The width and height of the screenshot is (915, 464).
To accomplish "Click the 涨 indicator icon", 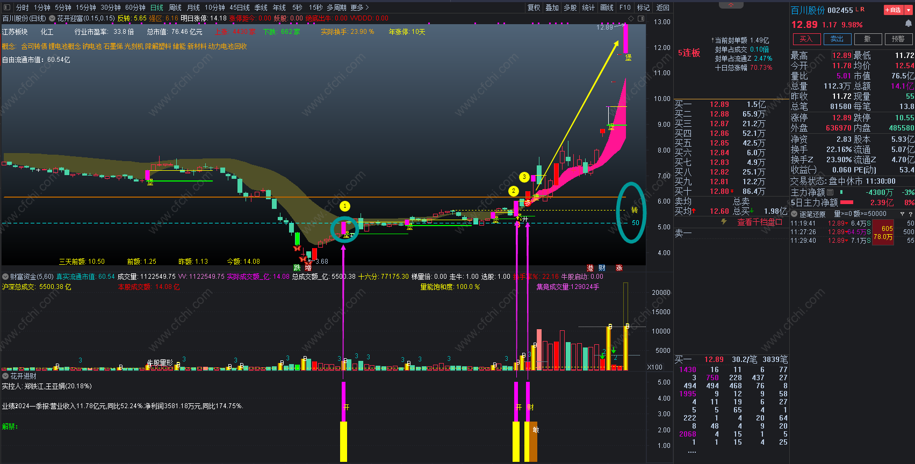I will [x=619, y=267].
